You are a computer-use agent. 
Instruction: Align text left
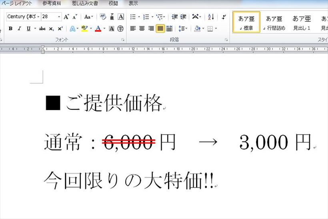[133, 28]
